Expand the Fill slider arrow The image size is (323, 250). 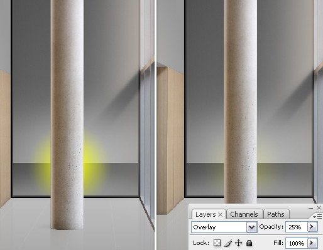pos(312,243)
